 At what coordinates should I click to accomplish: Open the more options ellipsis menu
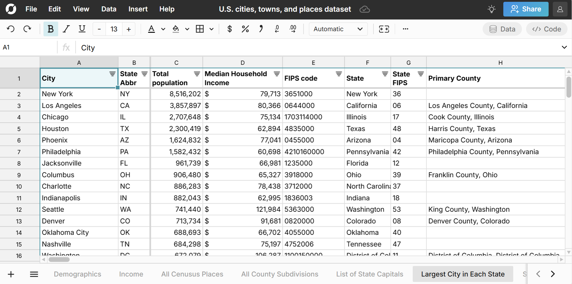405,29
